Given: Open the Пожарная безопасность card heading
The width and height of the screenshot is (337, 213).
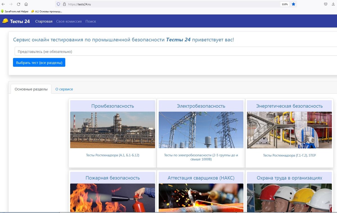Looking at the screenshot, I should tap(113, 178).
